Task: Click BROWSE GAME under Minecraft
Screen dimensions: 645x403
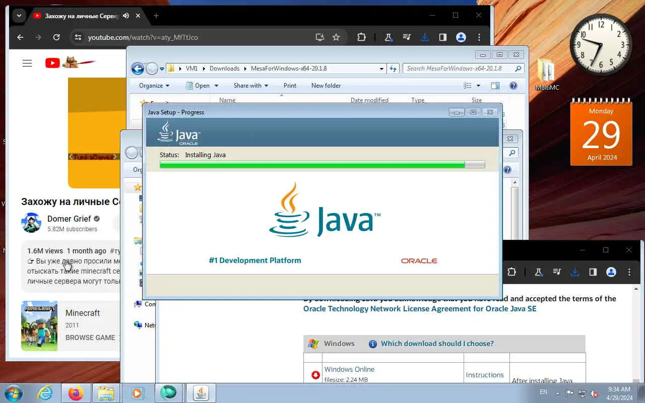Action: (x=90, y=338)
